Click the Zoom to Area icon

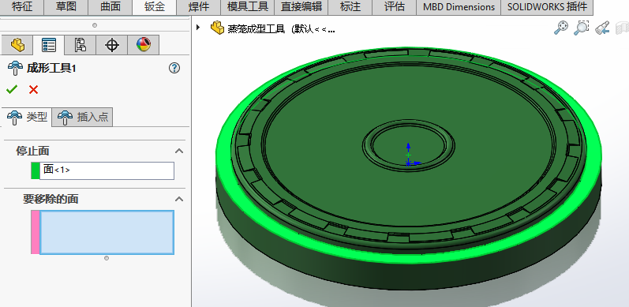[x=581, y=28]
